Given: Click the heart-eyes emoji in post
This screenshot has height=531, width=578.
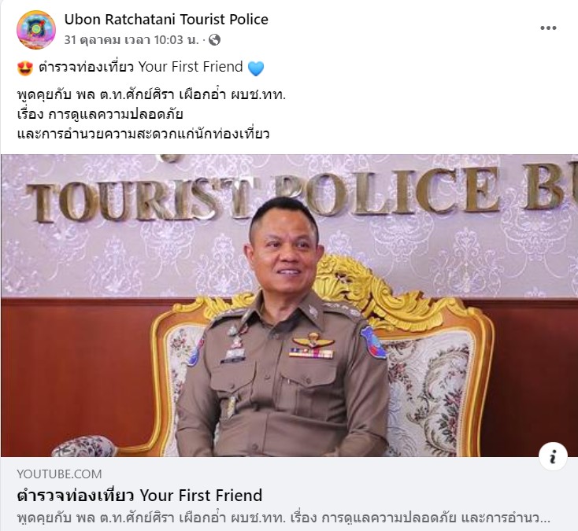Looking at the screenshot, I should click(x=25, y=68).
